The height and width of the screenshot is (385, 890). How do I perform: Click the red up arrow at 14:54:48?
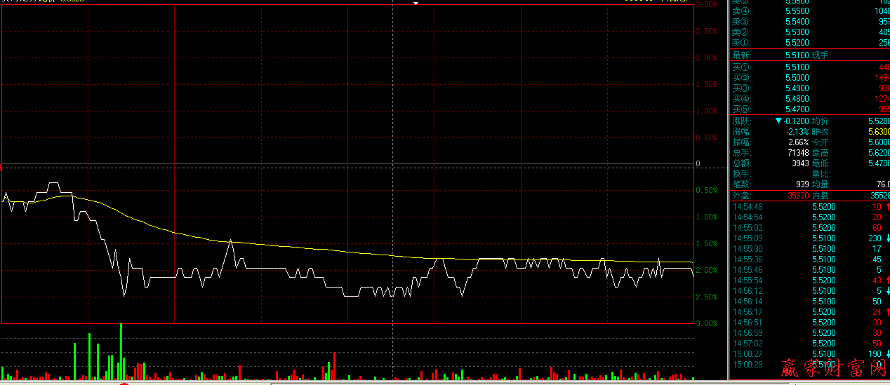(887, 207)
